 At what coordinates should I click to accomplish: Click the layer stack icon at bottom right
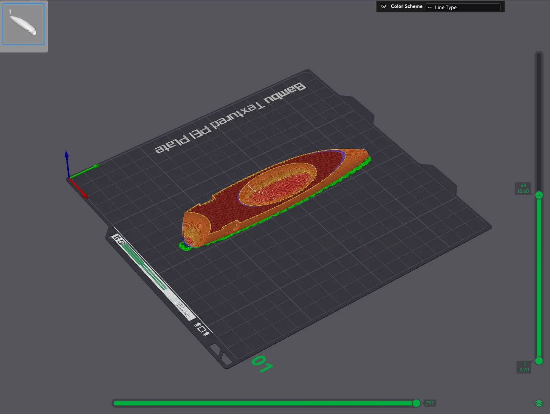coord(539,403)
